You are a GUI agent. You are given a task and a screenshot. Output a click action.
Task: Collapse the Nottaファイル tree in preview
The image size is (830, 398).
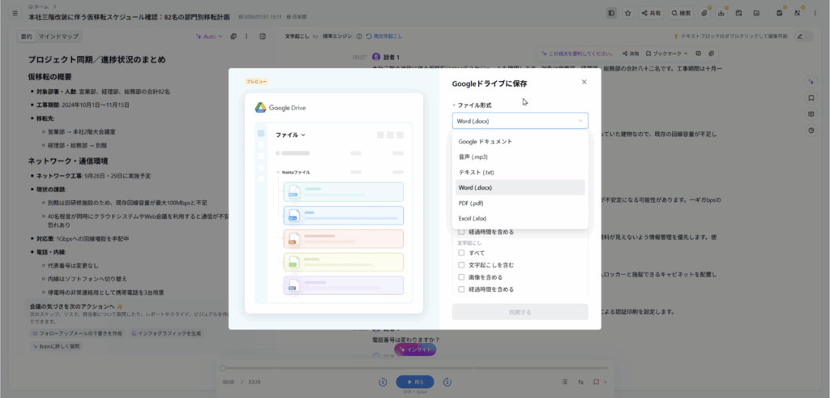[278, 172]
